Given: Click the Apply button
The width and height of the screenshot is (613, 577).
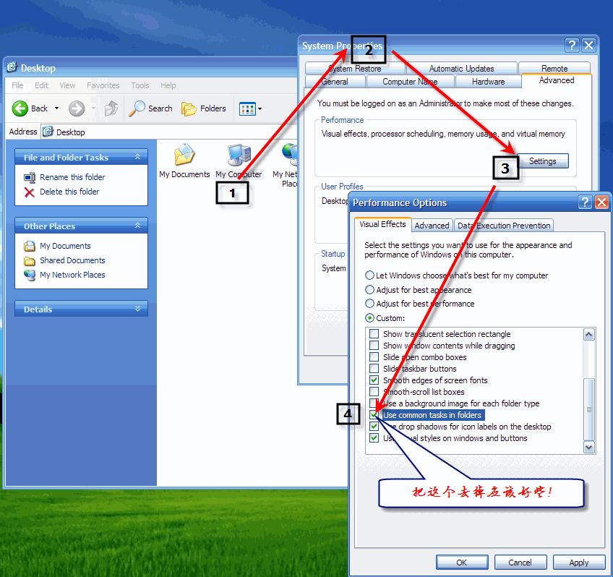Looking at the screenshot, I should pyautogui.click(x=579, y=563).
